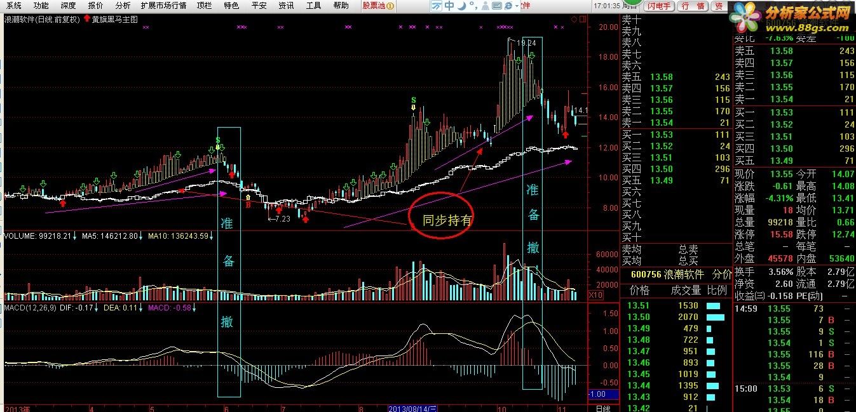This screenshot has height=412, width=856.
Task: Open the 工具 menu
Action: point(313,6)
